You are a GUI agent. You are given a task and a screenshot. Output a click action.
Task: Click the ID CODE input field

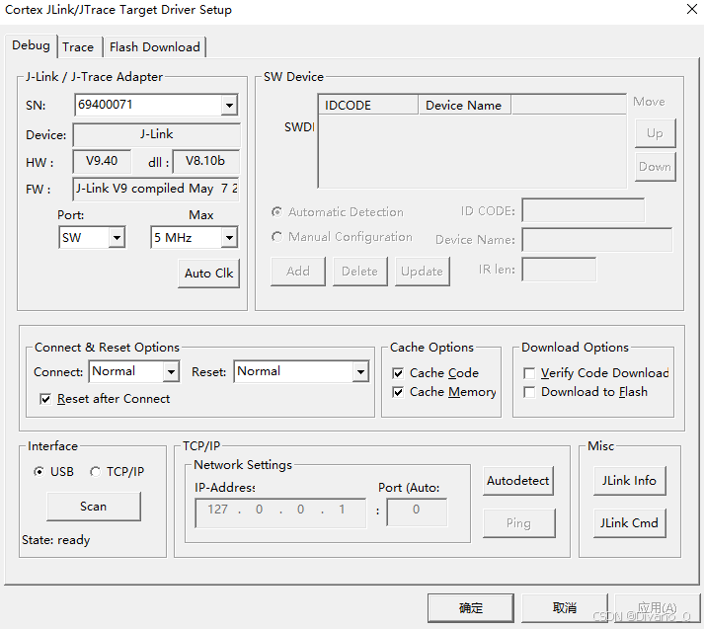point(583,210)
